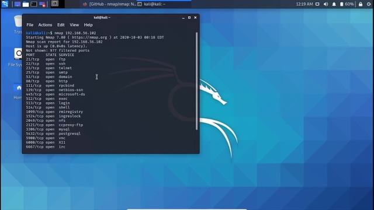
Task: Click the '25/tcp open smtp' row
Action: 47,72
